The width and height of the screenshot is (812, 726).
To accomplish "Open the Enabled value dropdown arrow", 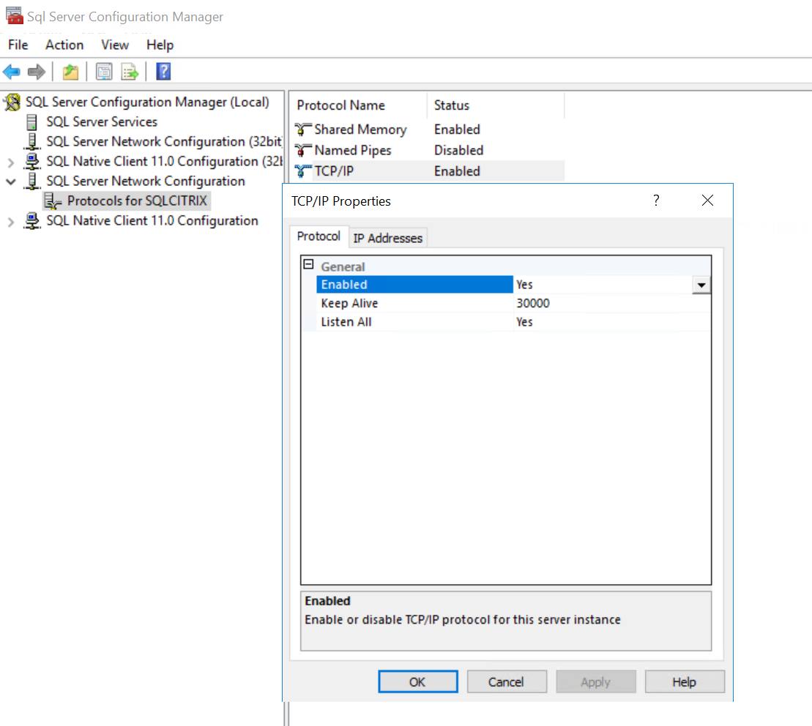I will tap(701, 285).
